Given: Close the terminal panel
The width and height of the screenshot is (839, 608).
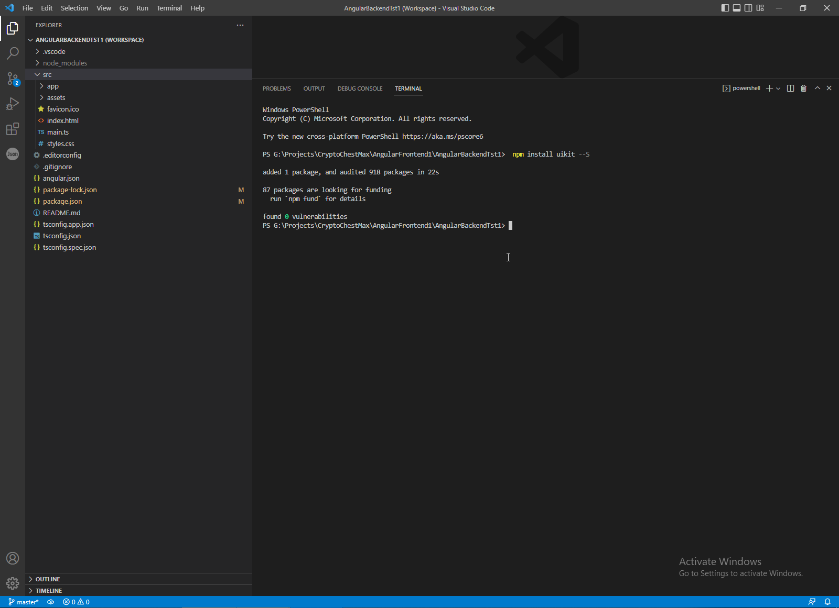Looking at the screenshot, I should 829,89.
